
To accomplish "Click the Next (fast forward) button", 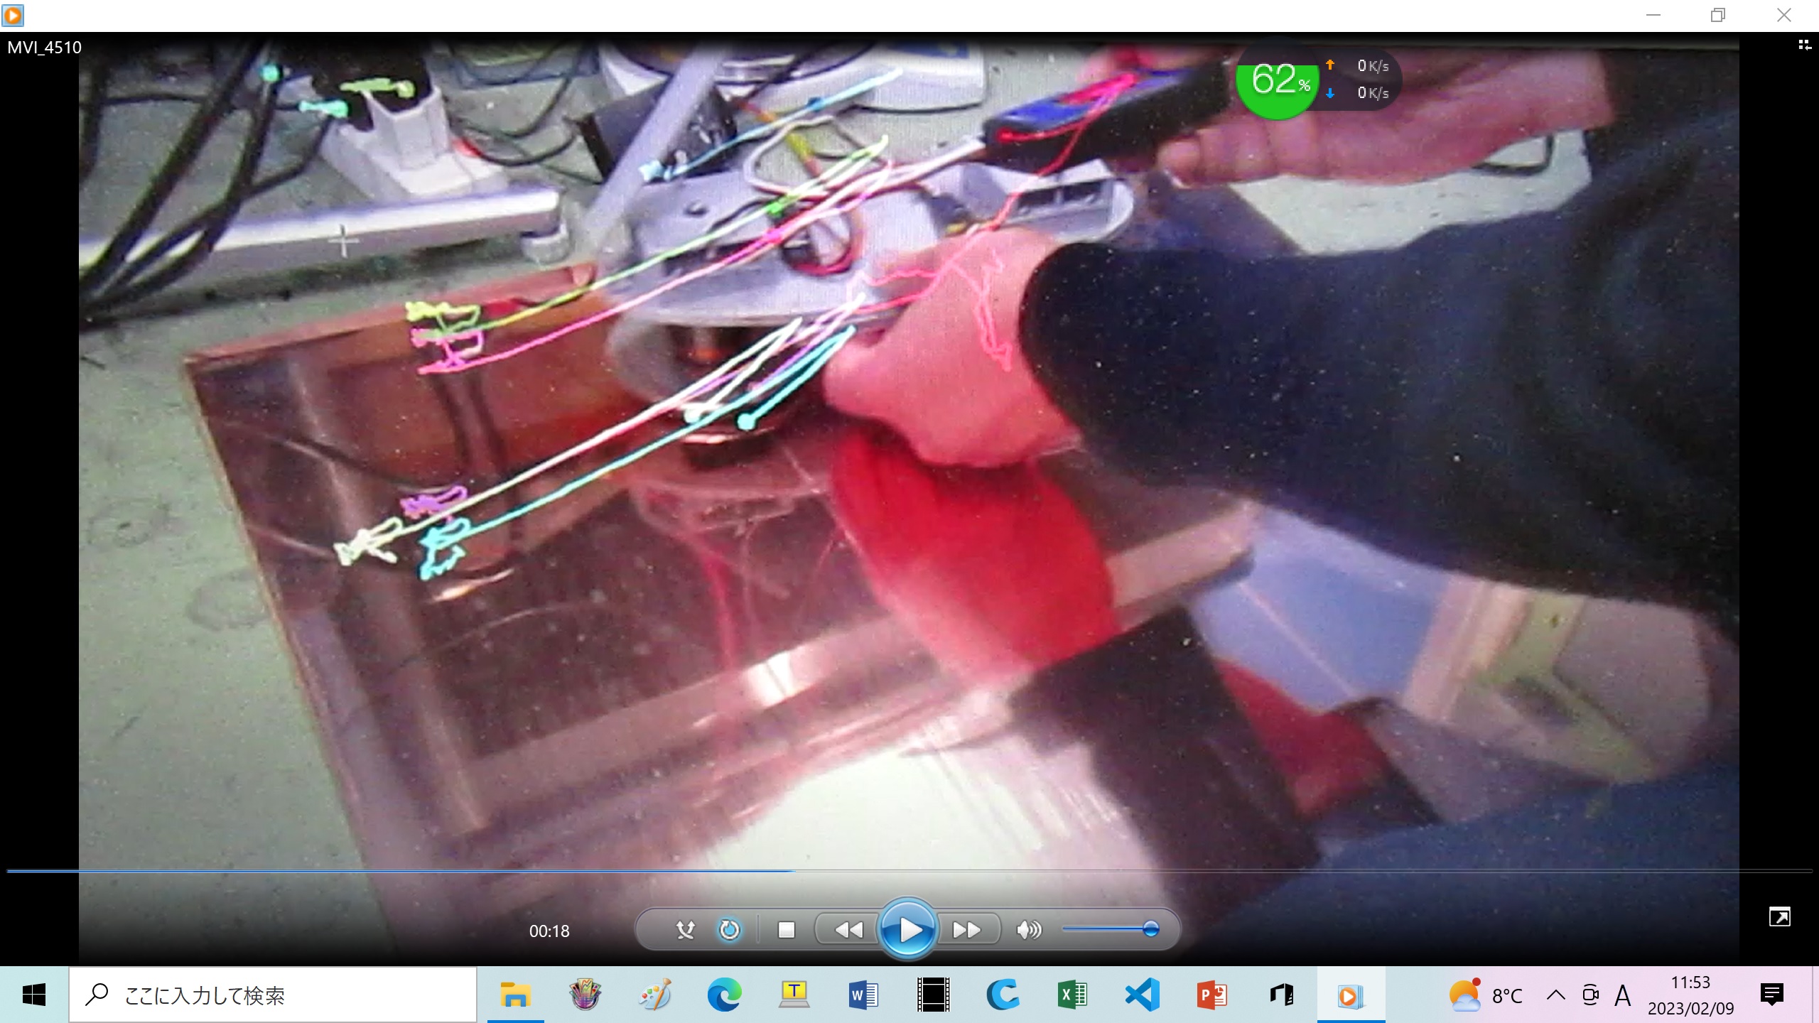I will (966, 929).
